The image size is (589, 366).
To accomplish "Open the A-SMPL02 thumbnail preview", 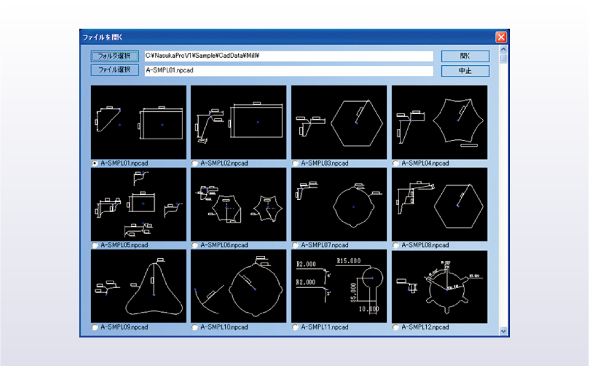I will [x=239, y=122].
